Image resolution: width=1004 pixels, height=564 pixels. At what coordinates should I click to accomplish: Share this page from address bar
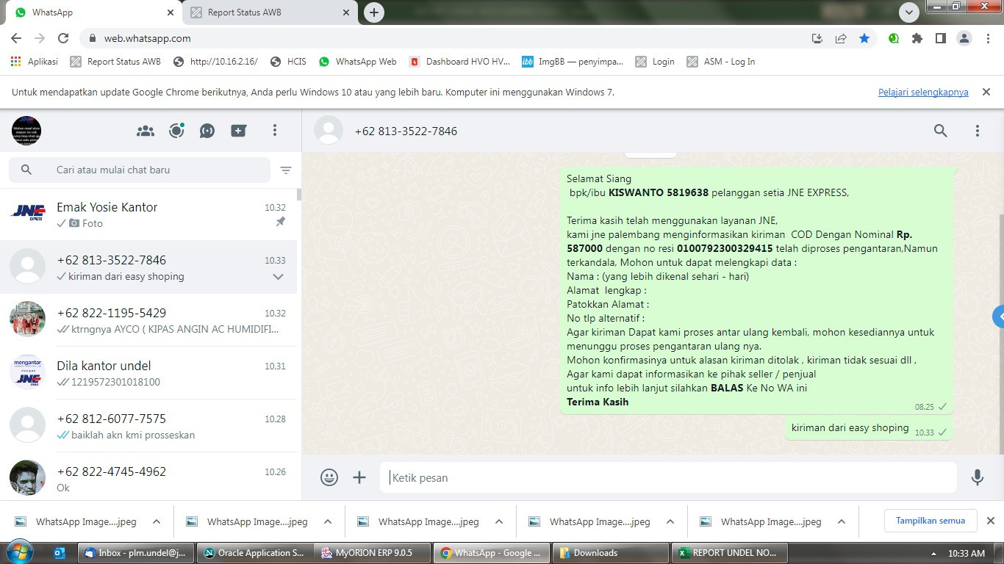coord(841,38)
